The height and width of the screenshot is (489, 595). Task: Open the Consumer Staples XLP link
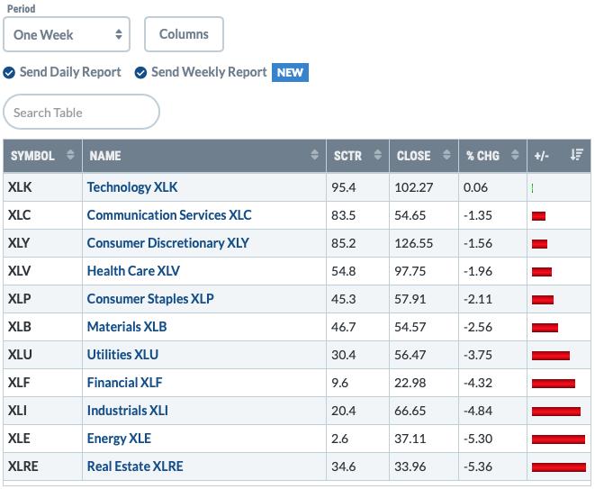click(150, 299)
